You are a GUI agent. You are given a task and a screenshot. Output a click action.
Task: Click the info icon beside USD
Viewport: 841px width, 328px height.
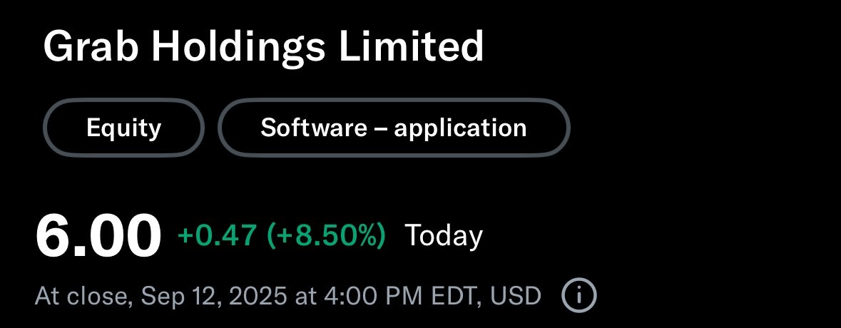point(578,294)
